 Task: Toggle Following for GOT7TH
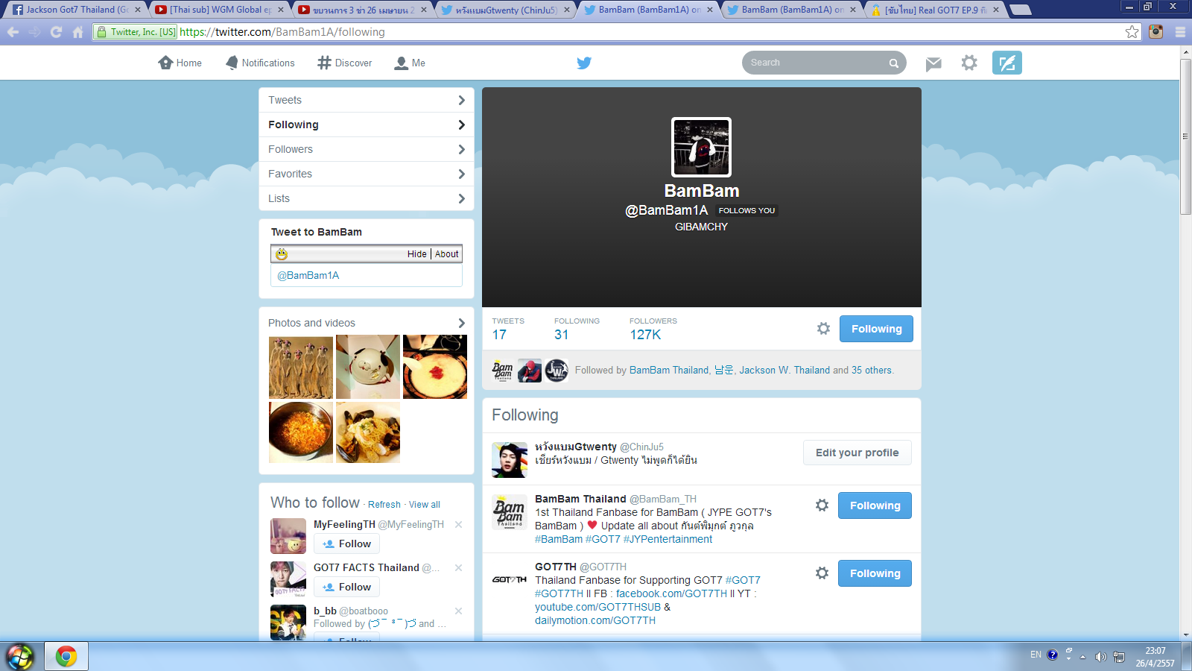(875, 573)
